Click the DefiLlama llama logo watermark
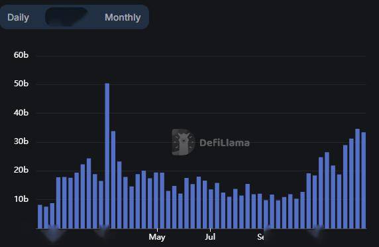379x247 pixels. 183,142
